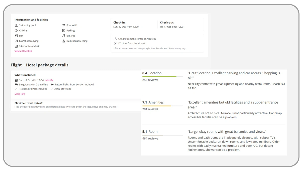Select the airplane icon for return flights
This screenshot has width=302, height=171.
pyautogui.click(x=52, y=84)
